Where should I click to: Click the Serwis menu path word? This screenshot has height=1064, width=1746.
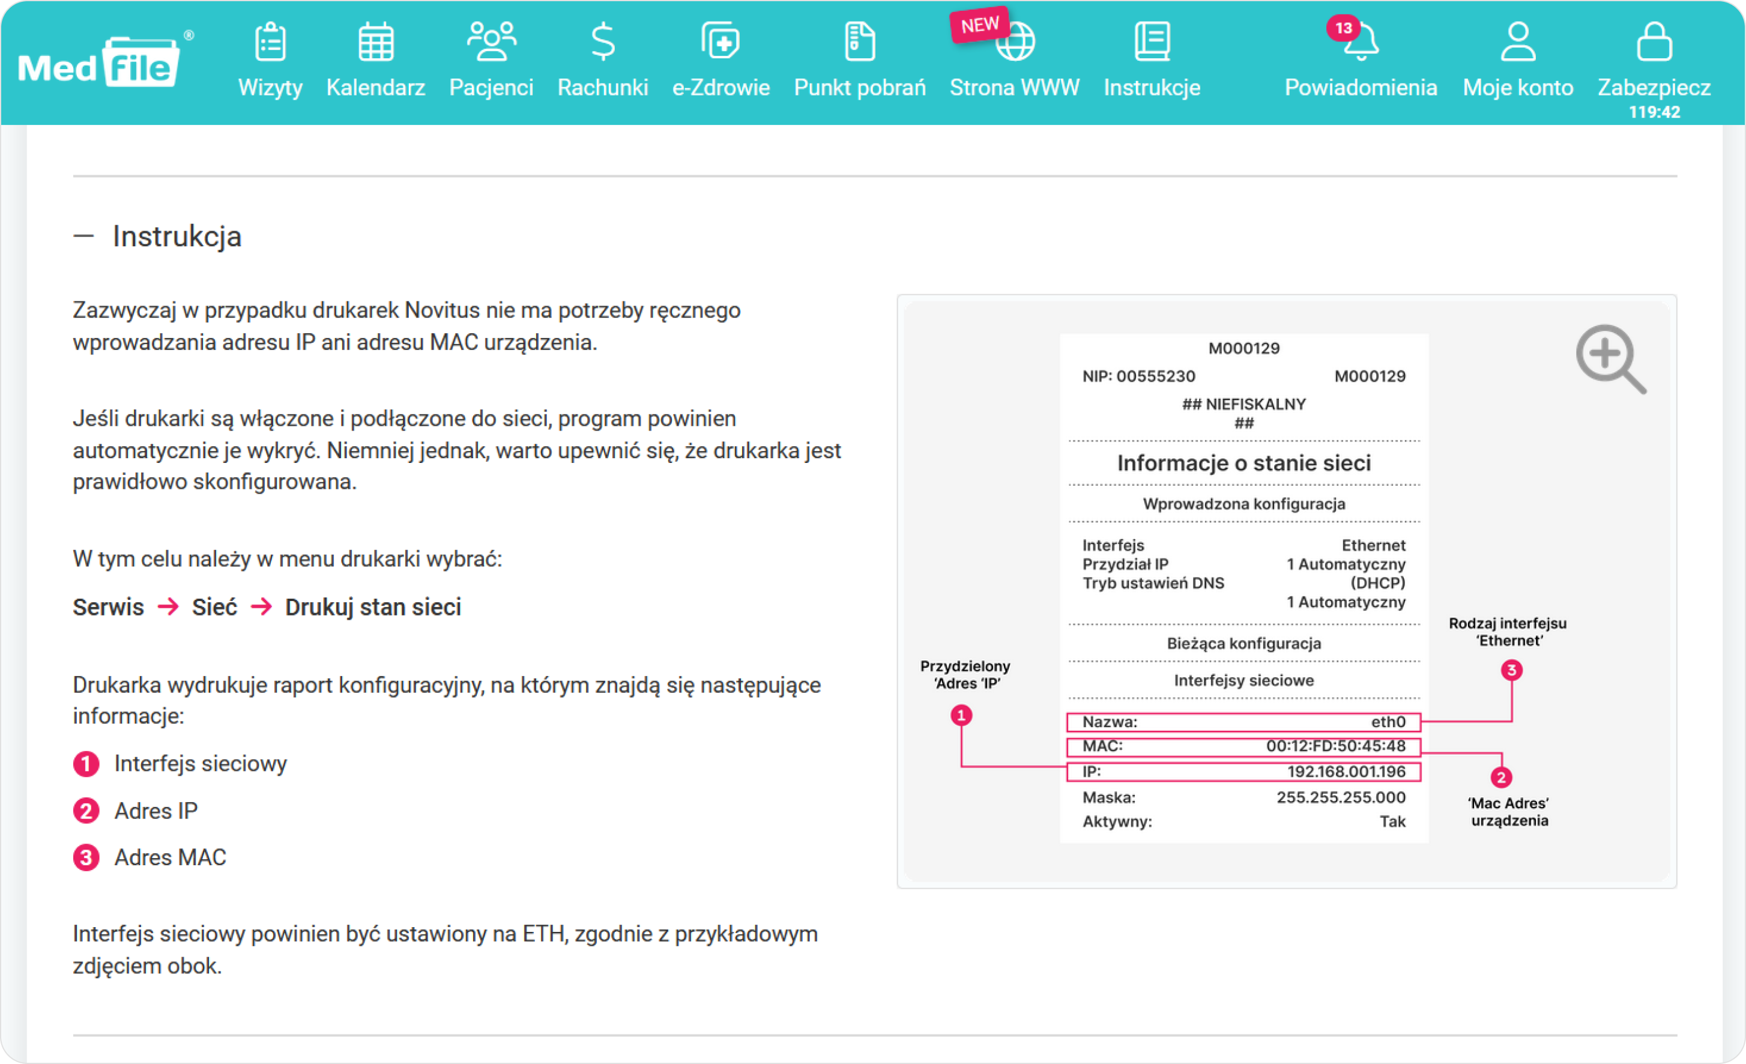(x=109, y=608)
